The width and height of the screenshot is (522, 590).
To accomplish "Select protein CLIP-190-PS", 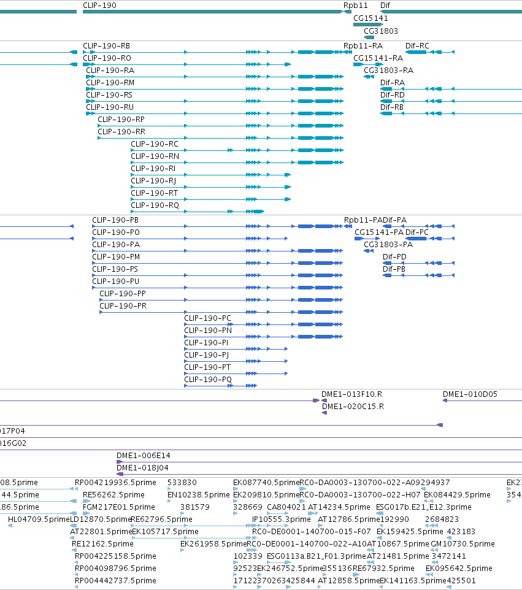I will 115,269.
